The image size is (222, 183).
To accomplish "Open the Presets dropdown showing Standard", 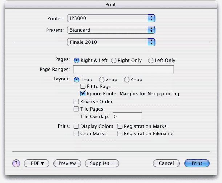I will [111, 30].
